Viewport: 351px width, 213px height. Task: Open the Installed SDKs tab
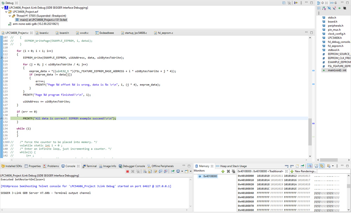pos(12,166)
